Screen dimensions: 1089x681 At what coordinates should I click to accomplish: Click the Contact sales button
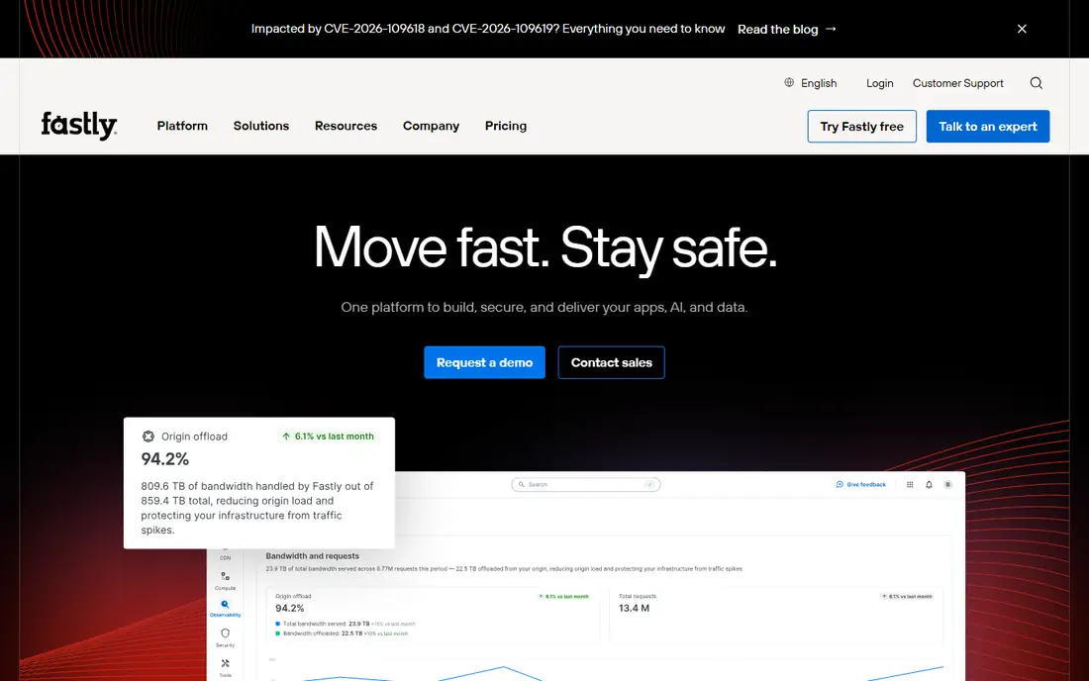[611, 362]
